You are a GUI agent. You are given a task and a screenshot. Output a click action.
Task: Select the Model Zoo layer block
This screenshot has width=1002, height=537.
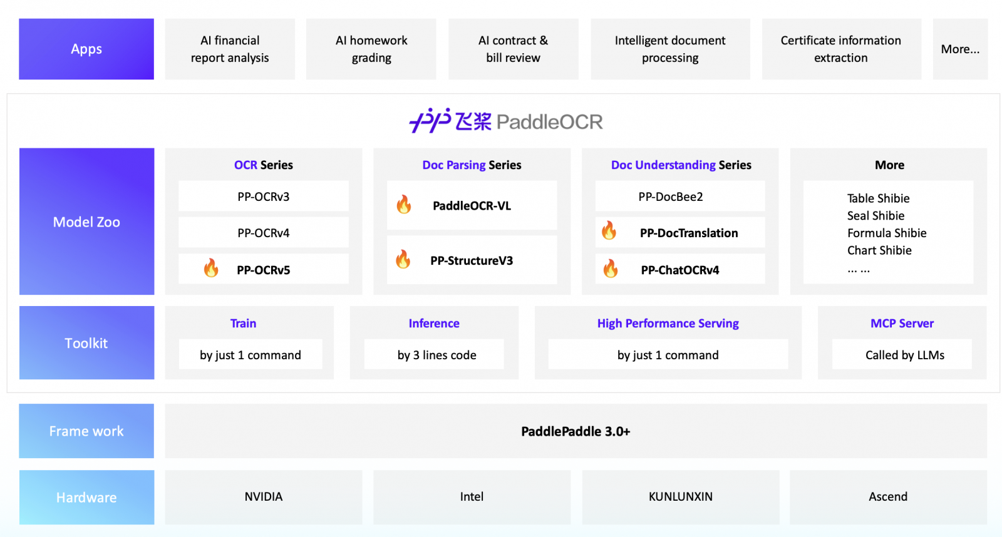click(86, 222)
